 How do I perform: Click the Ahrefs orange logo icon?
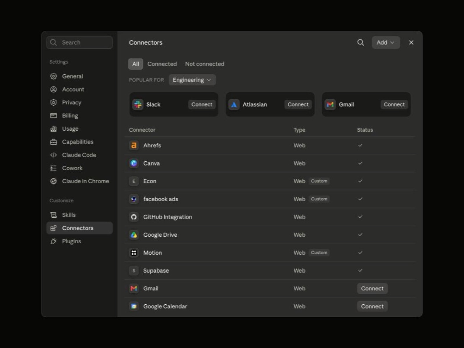click(134, 145)
